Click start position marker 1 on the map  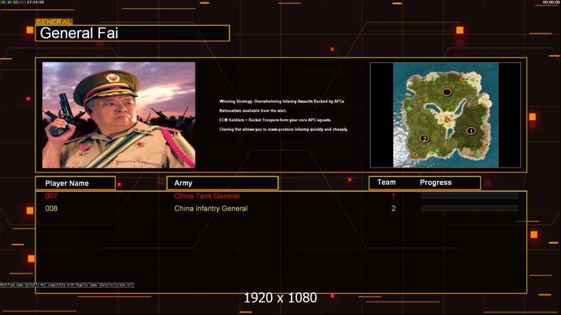tap(471, 131)
